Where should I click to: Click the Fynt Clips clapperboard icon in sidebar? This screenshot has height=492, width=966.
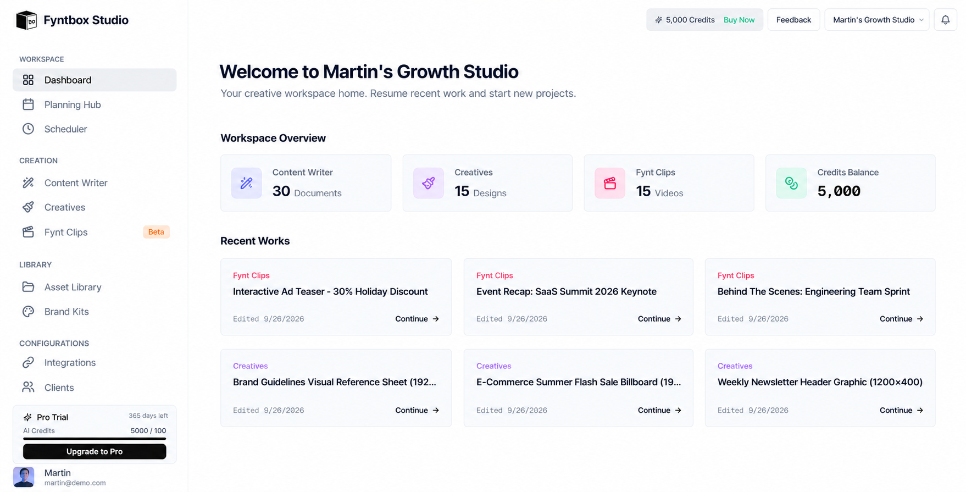(x=28, y=232)
